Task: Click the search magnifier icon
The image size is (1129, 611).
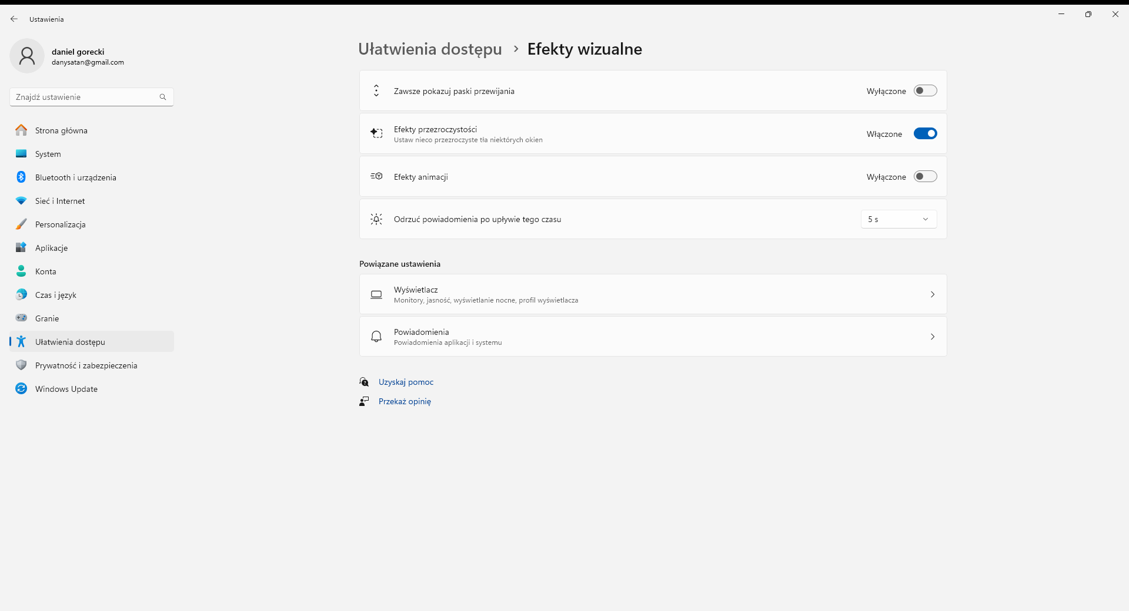Action: point(163,97)
